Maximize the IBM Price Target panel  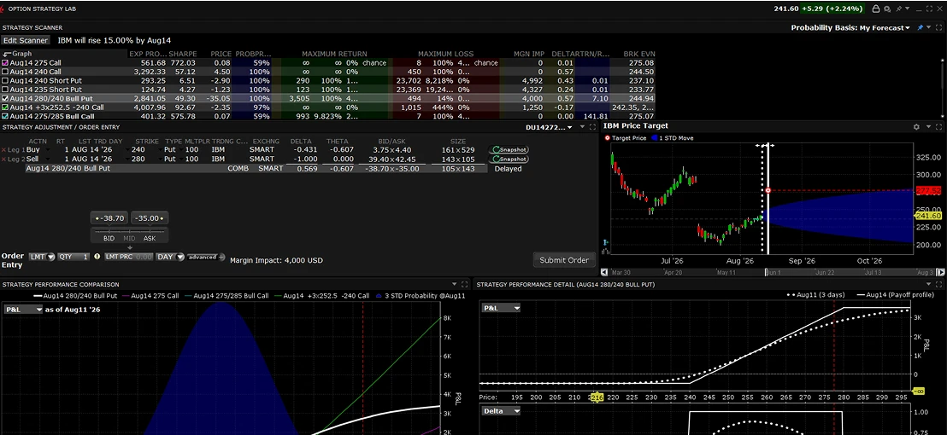pyautogui.click(x=938, y=126)
